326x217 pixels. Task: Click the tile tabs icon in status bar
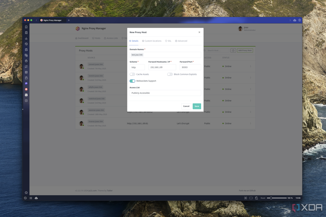pos(251,198)
